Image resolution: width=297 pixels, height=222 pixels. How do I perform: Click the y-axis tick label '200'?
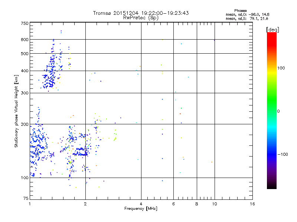pyautogui.click(x=25, y=124)
